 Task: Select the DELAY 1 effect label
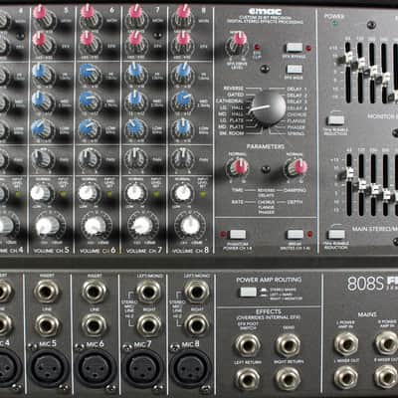point(297,90)
